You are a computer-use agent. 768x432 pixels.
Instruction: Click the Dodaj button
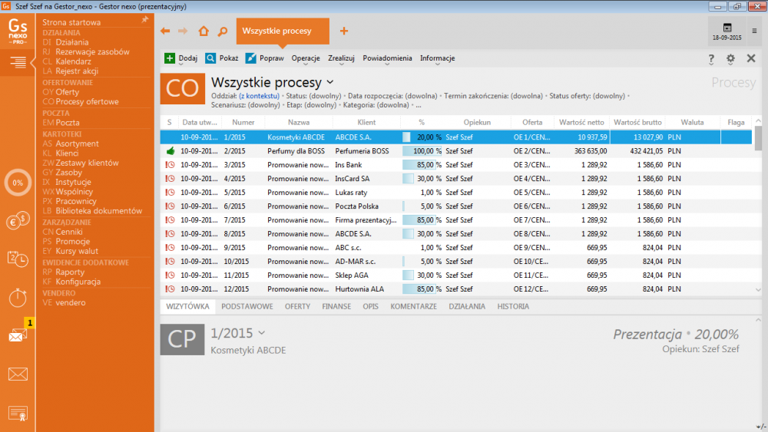(181, 58)
